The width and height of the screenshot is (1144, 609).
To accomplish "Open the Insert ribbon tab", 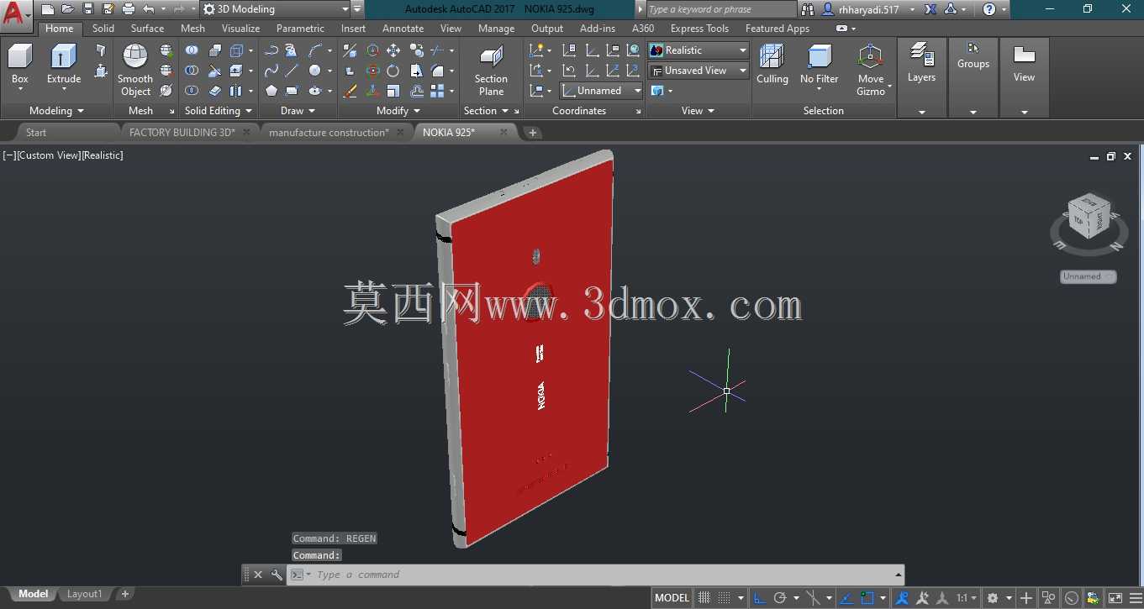I will pyautogui.click(x=353, y=29).
